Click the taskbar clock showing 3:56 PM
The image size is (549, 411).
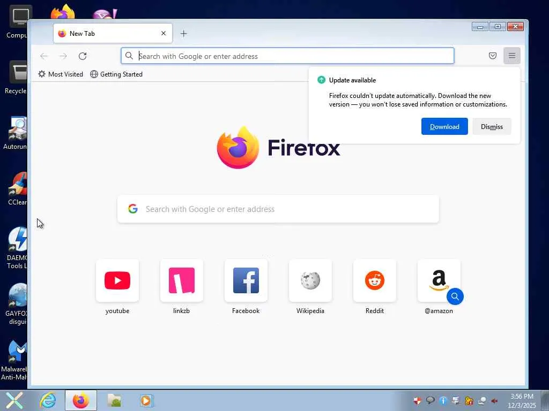[522, 401]
